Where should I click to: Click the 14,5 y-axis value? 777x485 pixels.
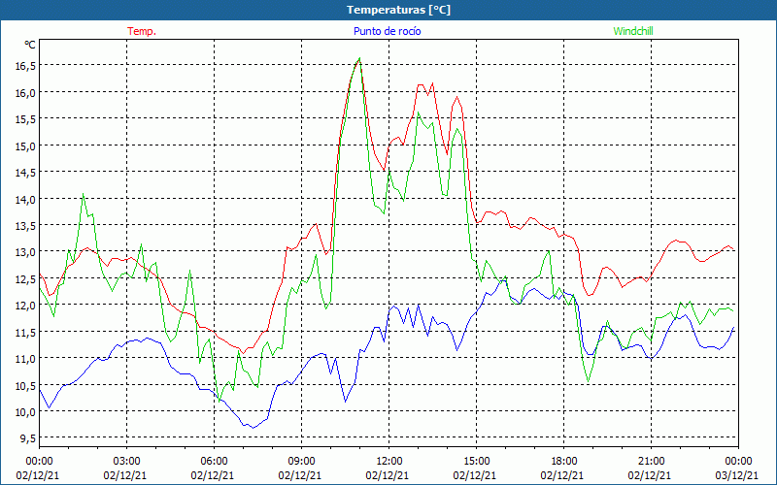click(25, 173)
